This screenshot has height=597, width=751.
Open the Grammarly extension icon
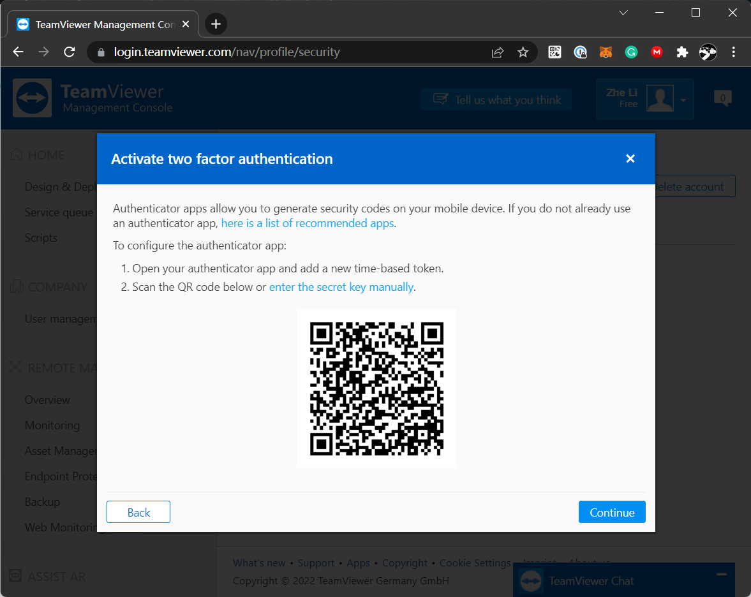tap(631, 52)
